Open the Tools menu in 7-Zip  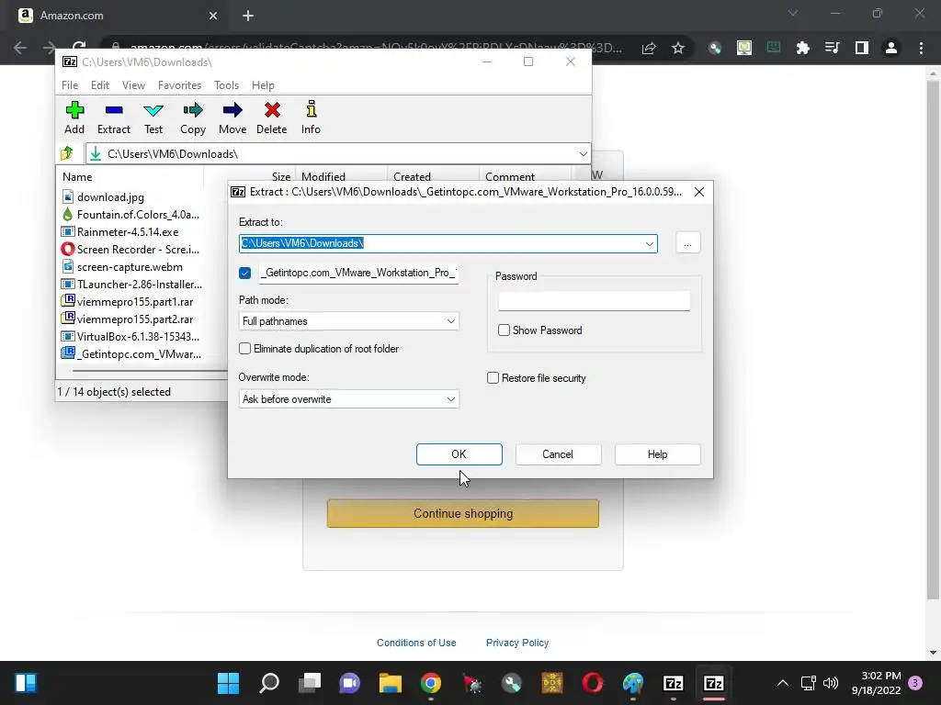coord(226,85)
